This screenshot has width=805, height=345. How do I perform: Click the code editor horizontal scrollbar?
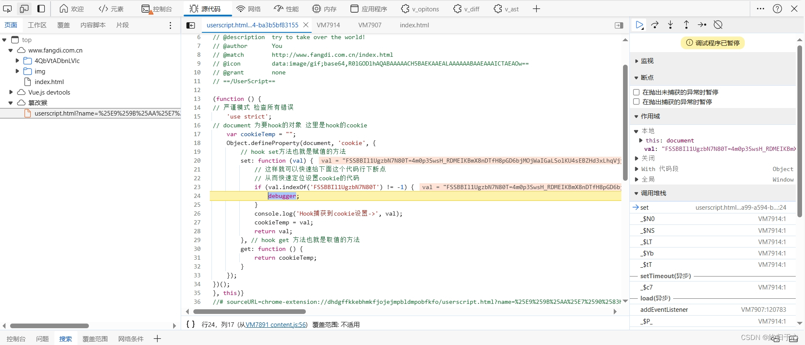249,311
